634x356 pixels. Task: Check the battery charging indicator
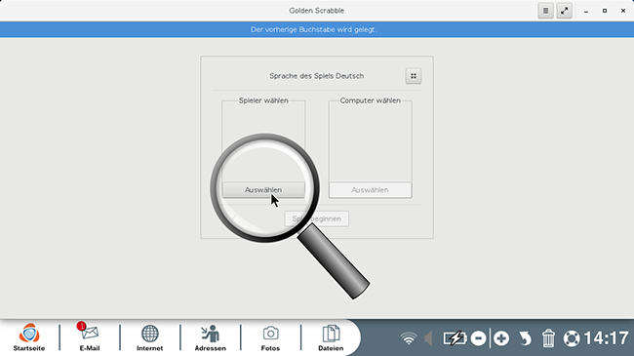click(x=455, y=338)
